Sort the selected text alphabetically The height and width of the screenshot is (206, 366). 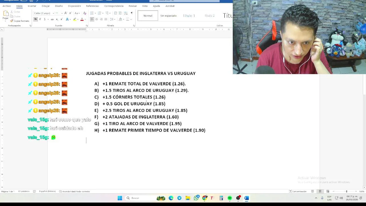(126, 13)
